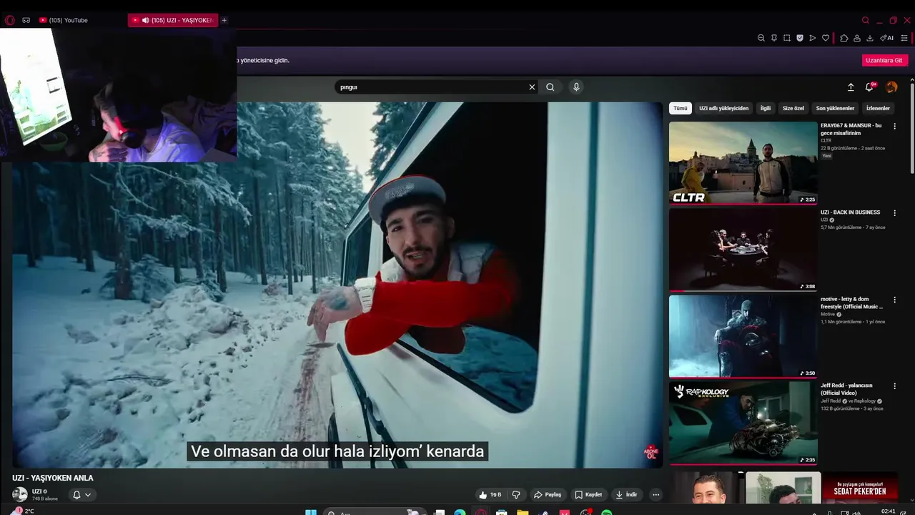Screen dimensions: 915x515
Task: Open the extensions cube icon
Action: [844, 38]
